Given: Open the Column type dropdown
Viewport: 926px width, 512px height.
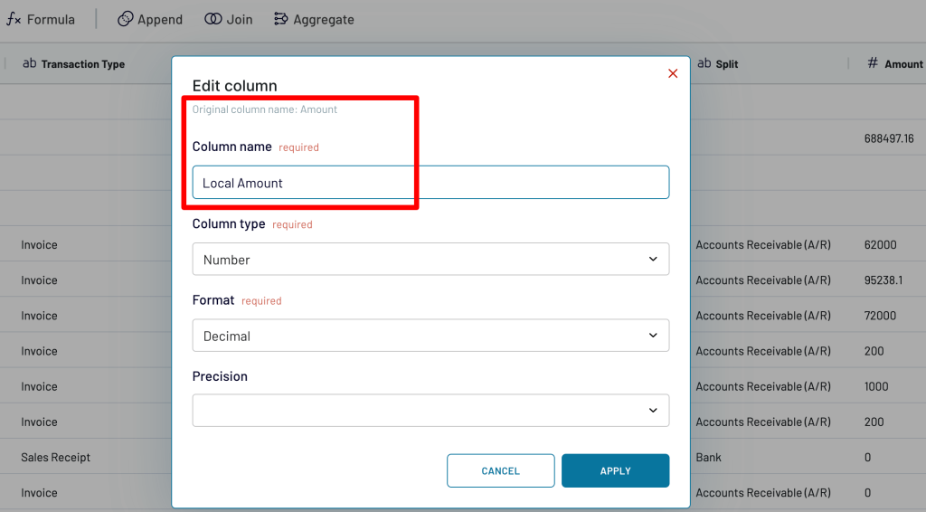Looking at the screenshot, I should click(430, 260).
